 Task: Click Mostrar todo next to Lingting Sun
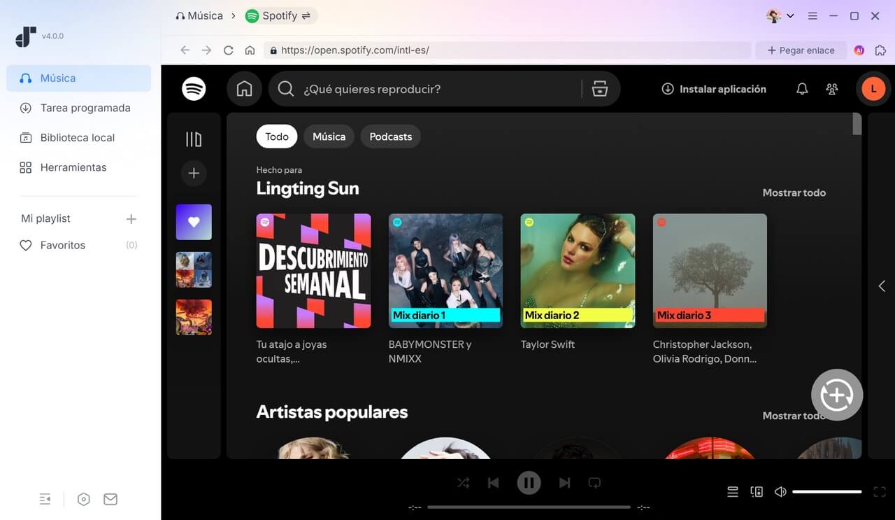point(794,192)
